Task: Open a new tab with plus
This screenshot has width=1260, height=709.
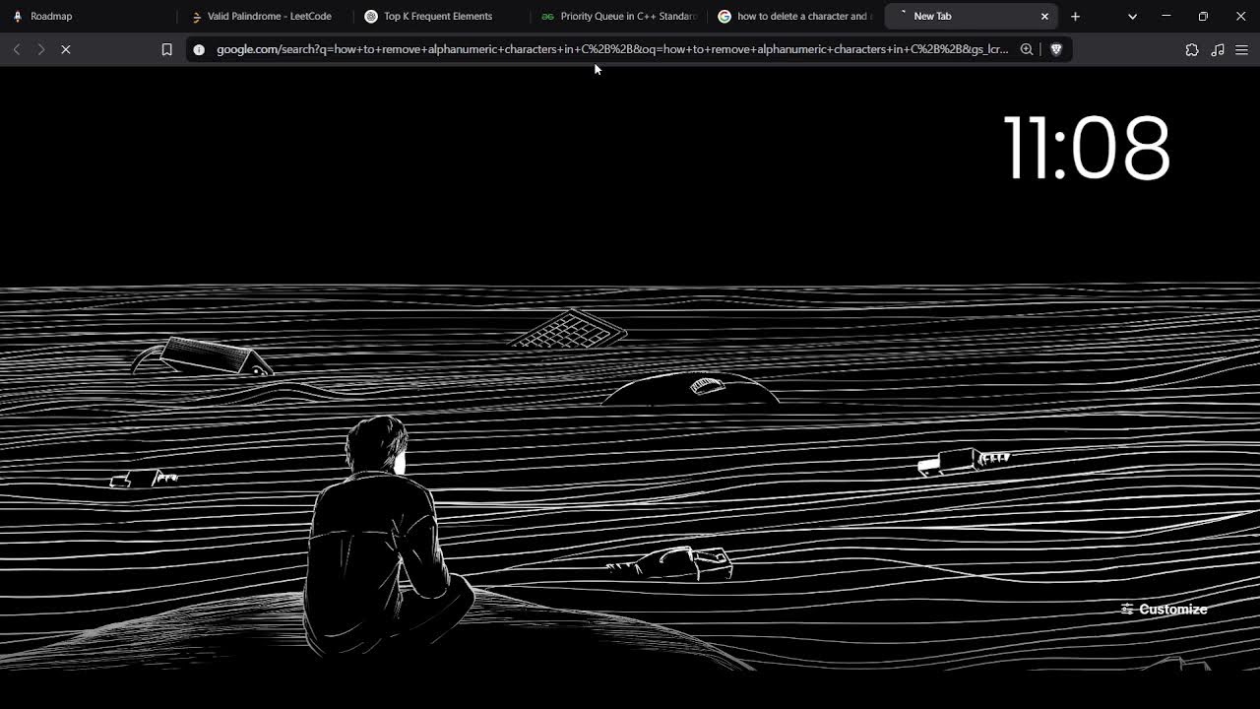Action: point(1075,16)
